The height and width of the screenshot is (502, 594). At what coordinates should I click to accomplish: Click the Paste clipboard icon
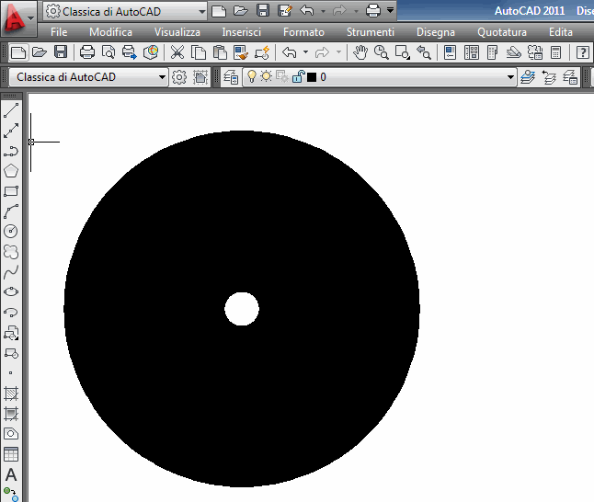coord(220,52)
